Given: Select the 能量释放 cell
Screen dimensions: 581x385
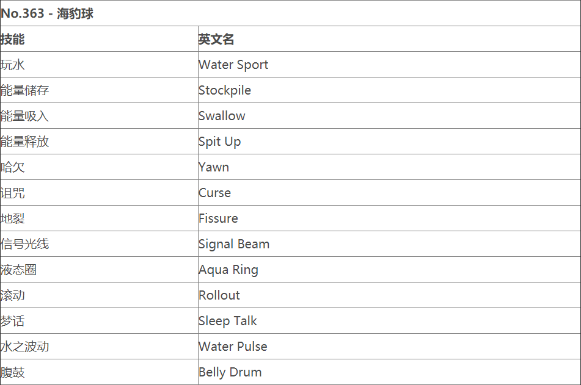Looking at the screenshot, I should click(25, 142).
